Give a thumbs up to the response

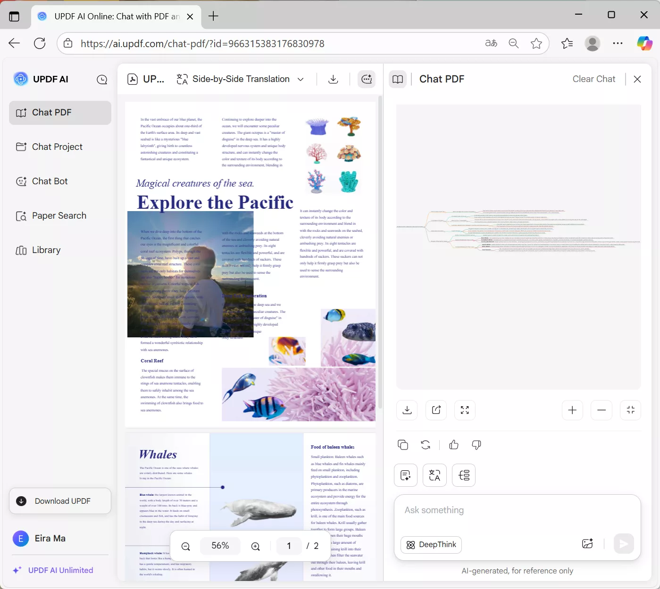453,445
